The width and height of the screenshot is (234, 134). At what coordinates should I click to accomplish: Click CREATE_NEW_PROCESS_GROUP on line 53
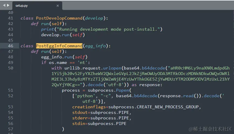click(x=167, y=107)
